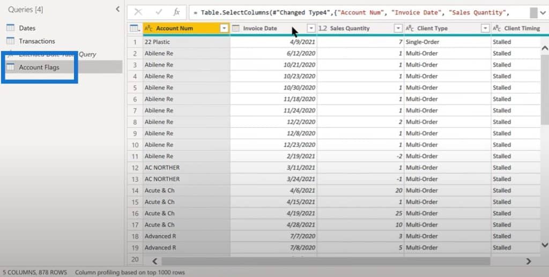Select the date cell 12/2/2020

point(273,122)
